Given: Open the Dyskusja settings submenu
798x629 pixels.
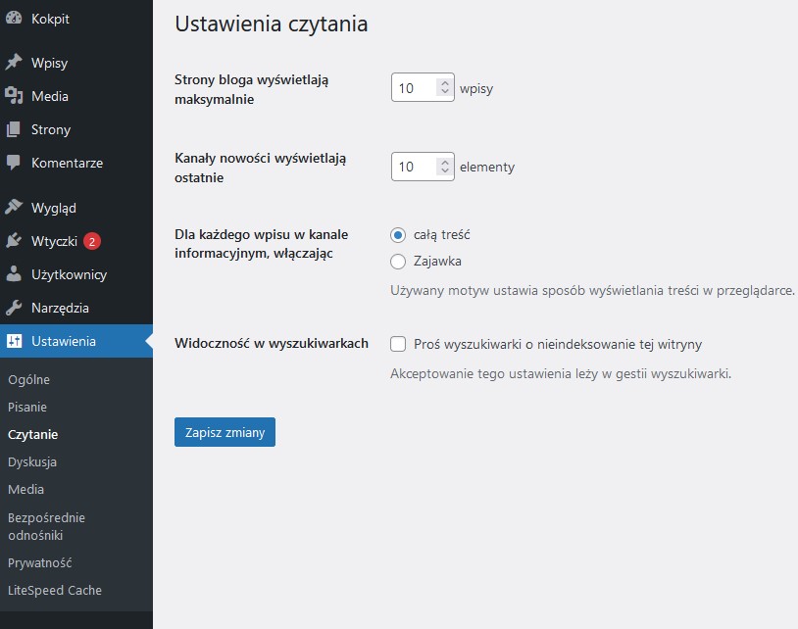Looking at the screenshot, I should (x=32, y=461).
